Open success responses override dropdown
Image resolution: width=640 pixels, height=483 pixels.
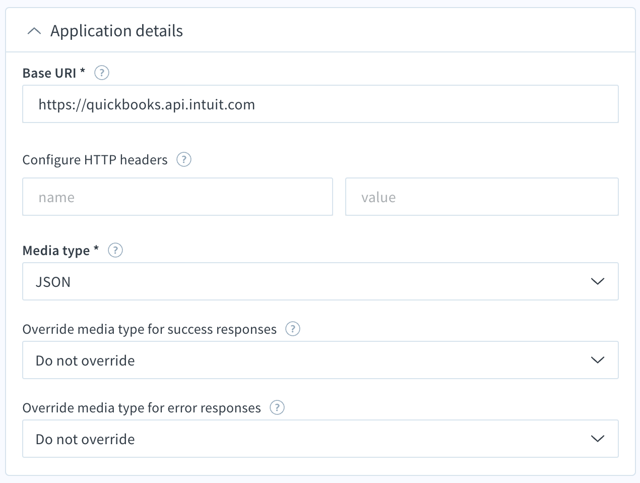(321, 360)
